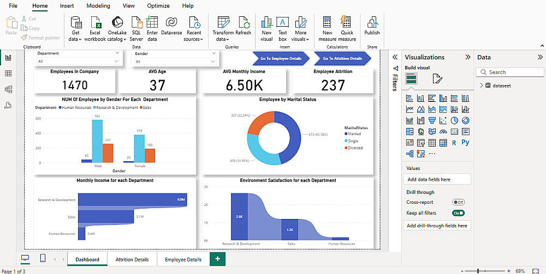The image size is (546, 274).
Task: Choose the Python visual icon
Action: coord(465,143)
